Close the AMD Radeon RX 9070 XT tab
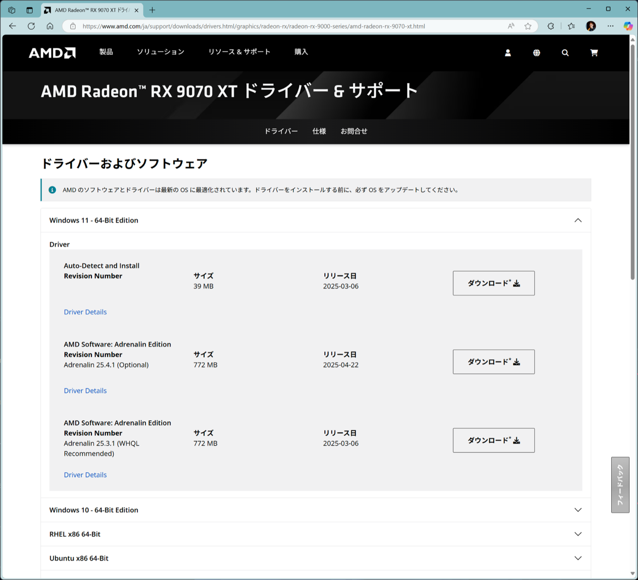638x580 pixels. pyautogui.click(x=136, y=10)
